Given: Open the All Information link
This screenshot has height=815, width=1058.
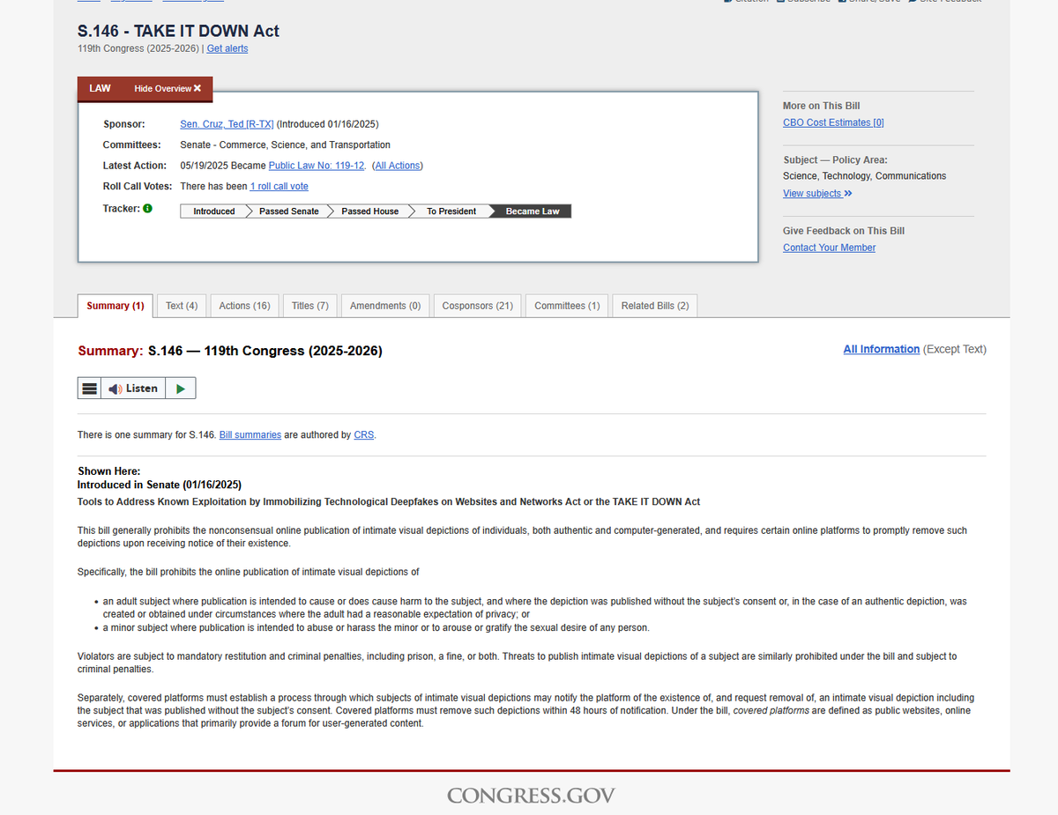Looking at the screenshot, I should (x=881, y=349).
